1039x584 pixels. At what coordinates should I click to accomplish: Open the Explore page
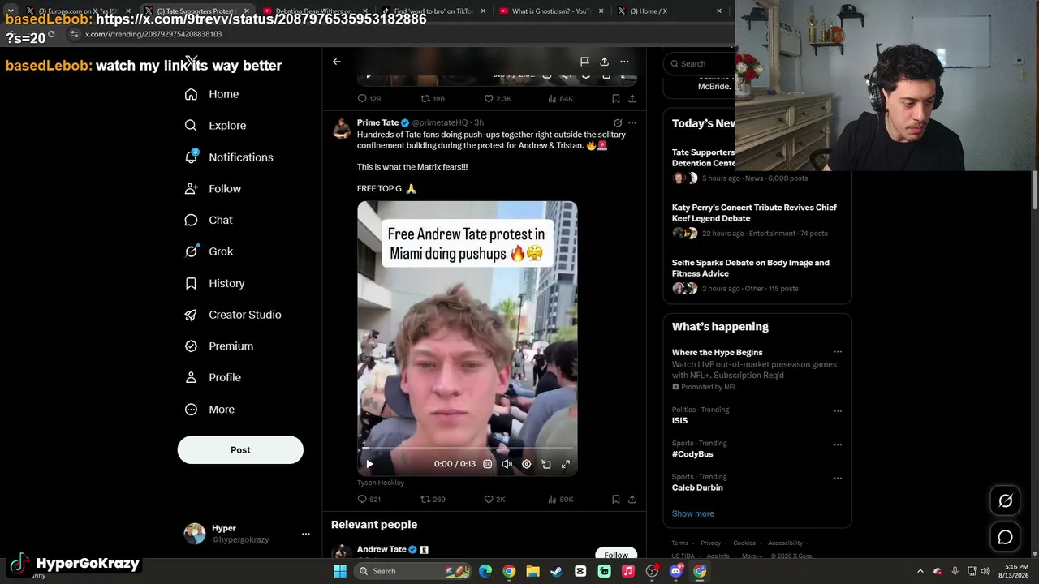coord(215,126)
